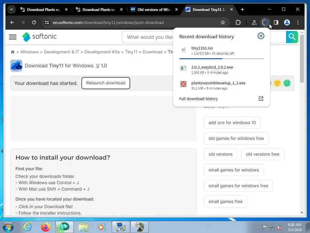Screen dimensions: 310x233
Task: Click the address bar URL
Action: pos(108,22)
